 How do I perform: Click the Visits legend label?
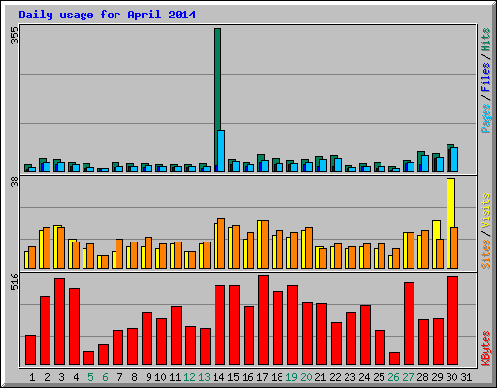coord(486,210)
